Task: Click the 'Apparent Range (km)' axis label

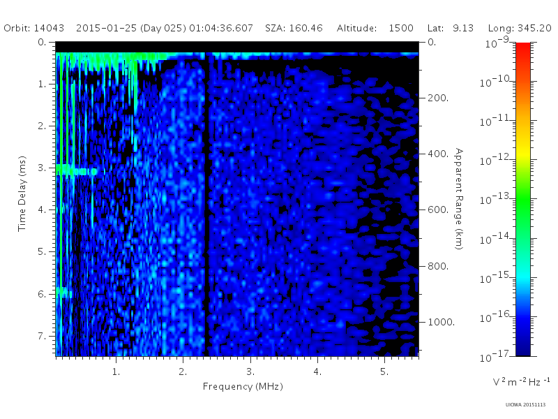Action: point(460,199)
